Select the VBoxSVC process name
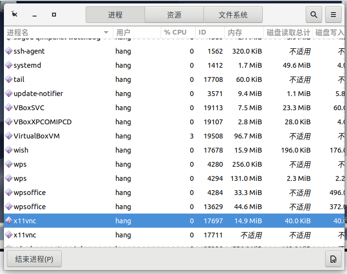Viewport: 347px width, 274px height. (29, 108)
